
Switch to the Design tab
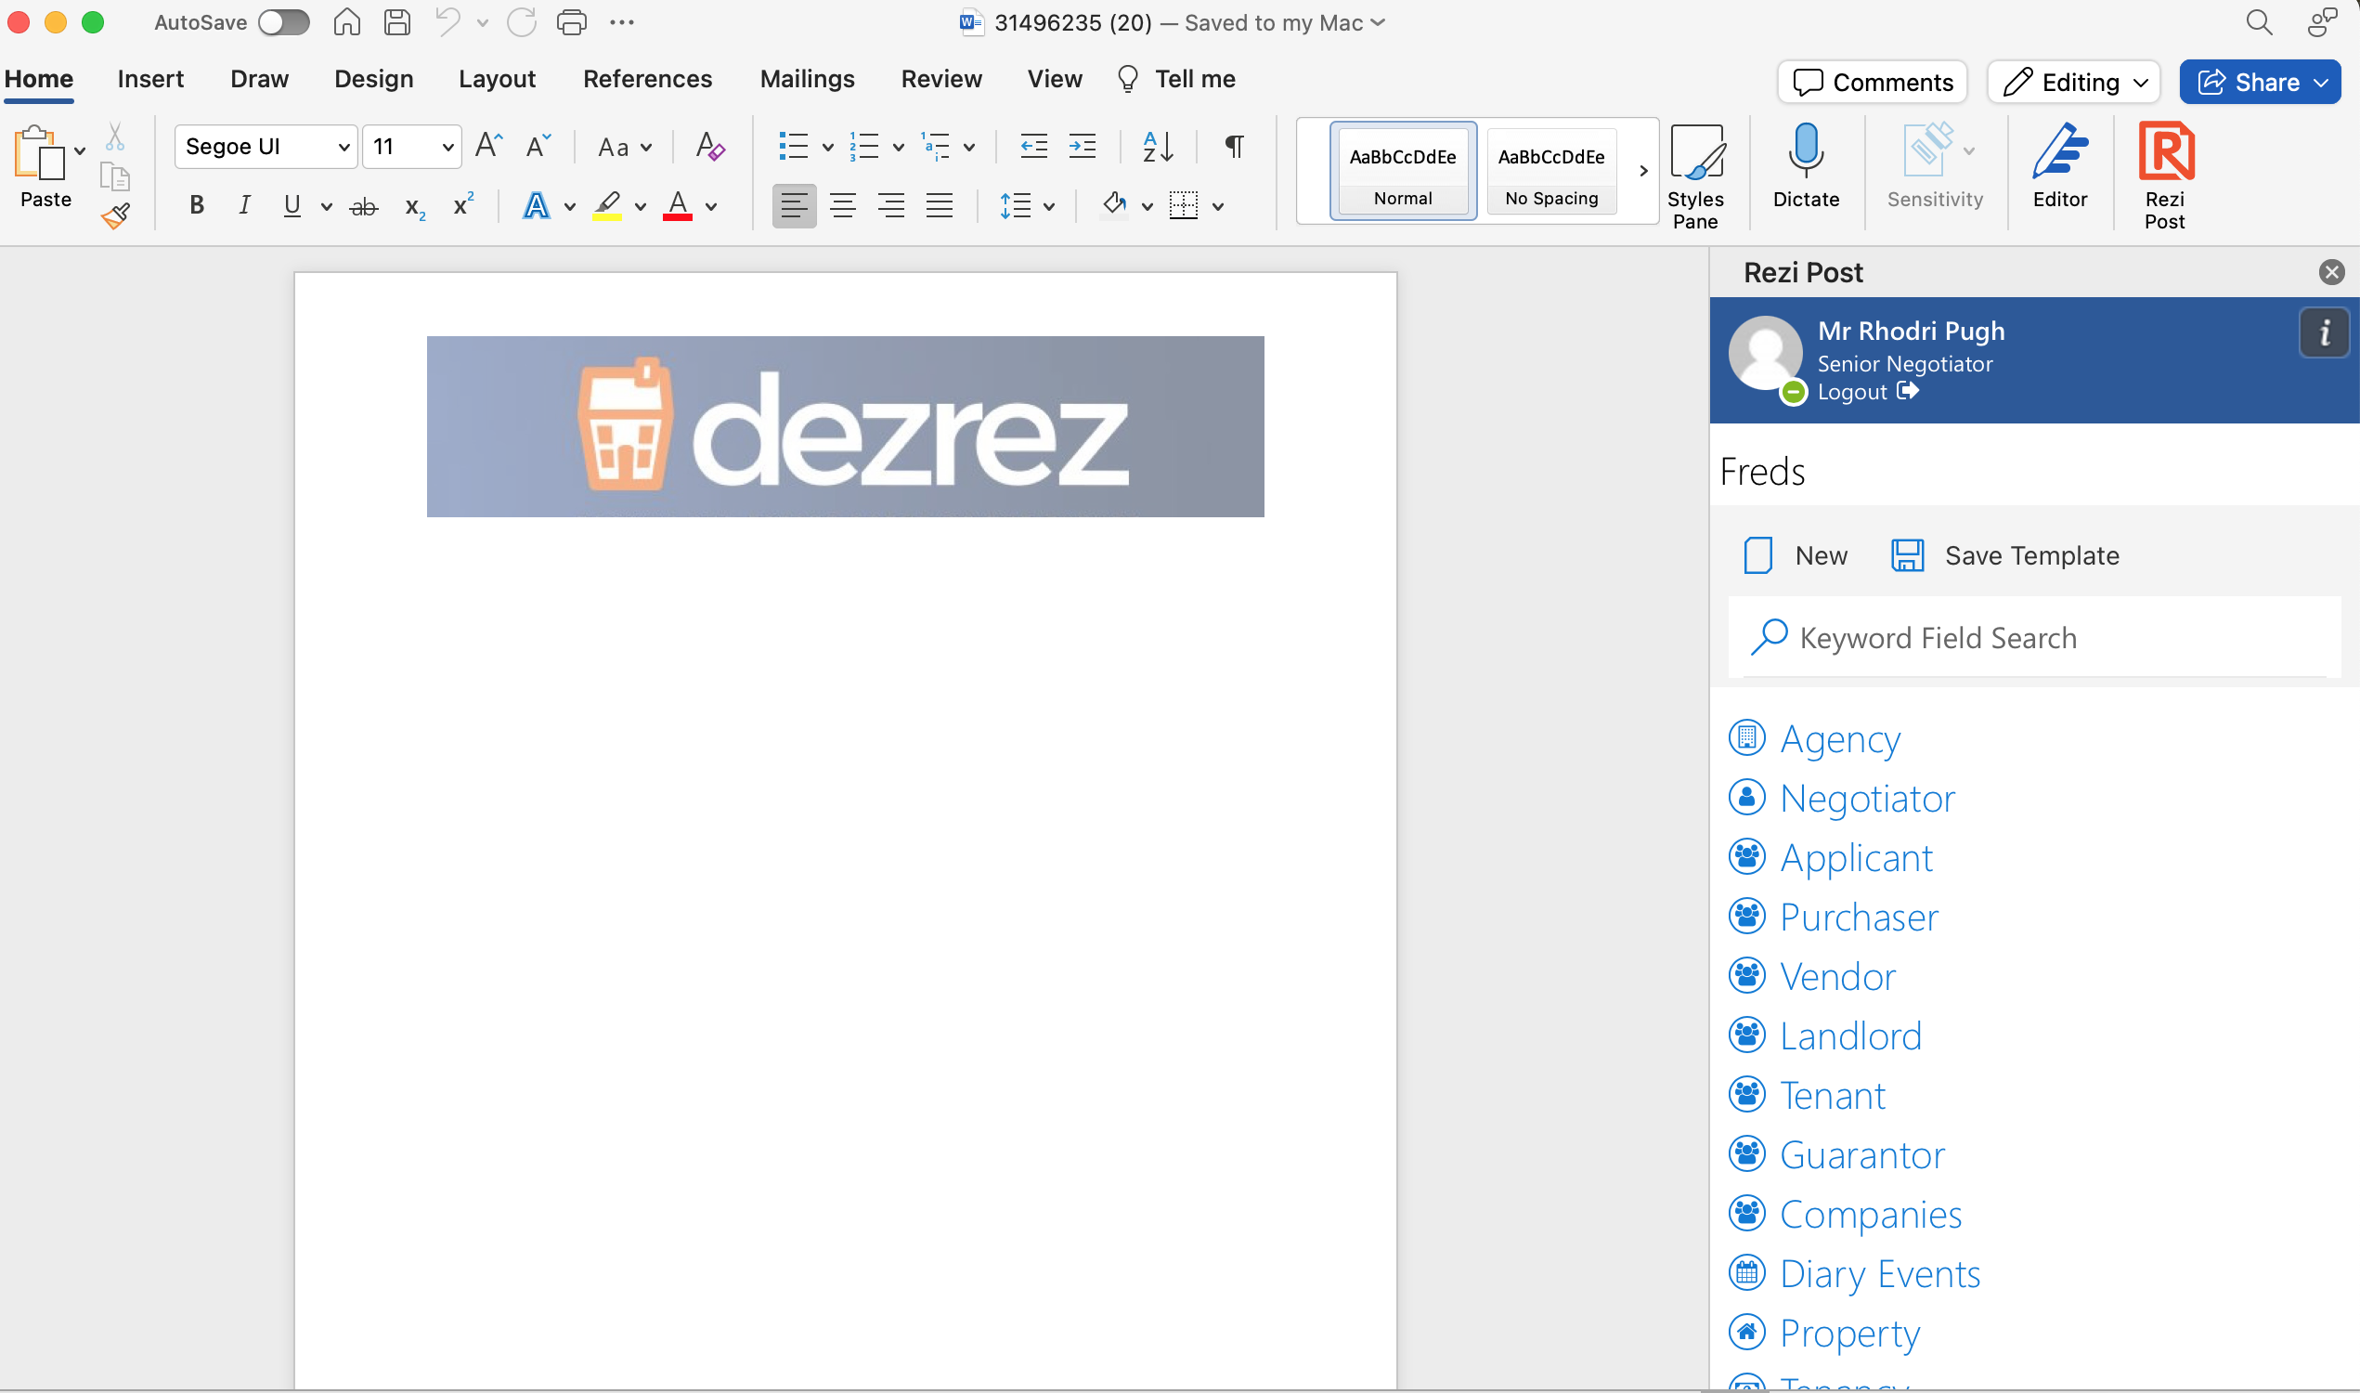[x=373, y=79]
